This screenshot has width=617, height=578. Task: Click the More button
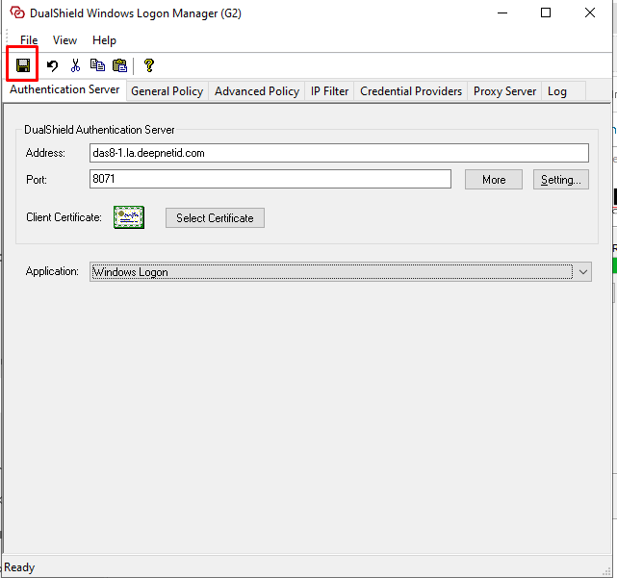tap(493, 180)
